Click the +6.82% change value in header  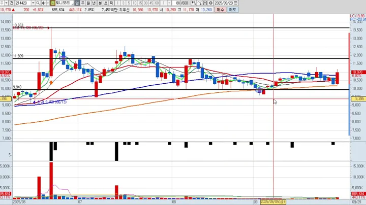point(38,10)
